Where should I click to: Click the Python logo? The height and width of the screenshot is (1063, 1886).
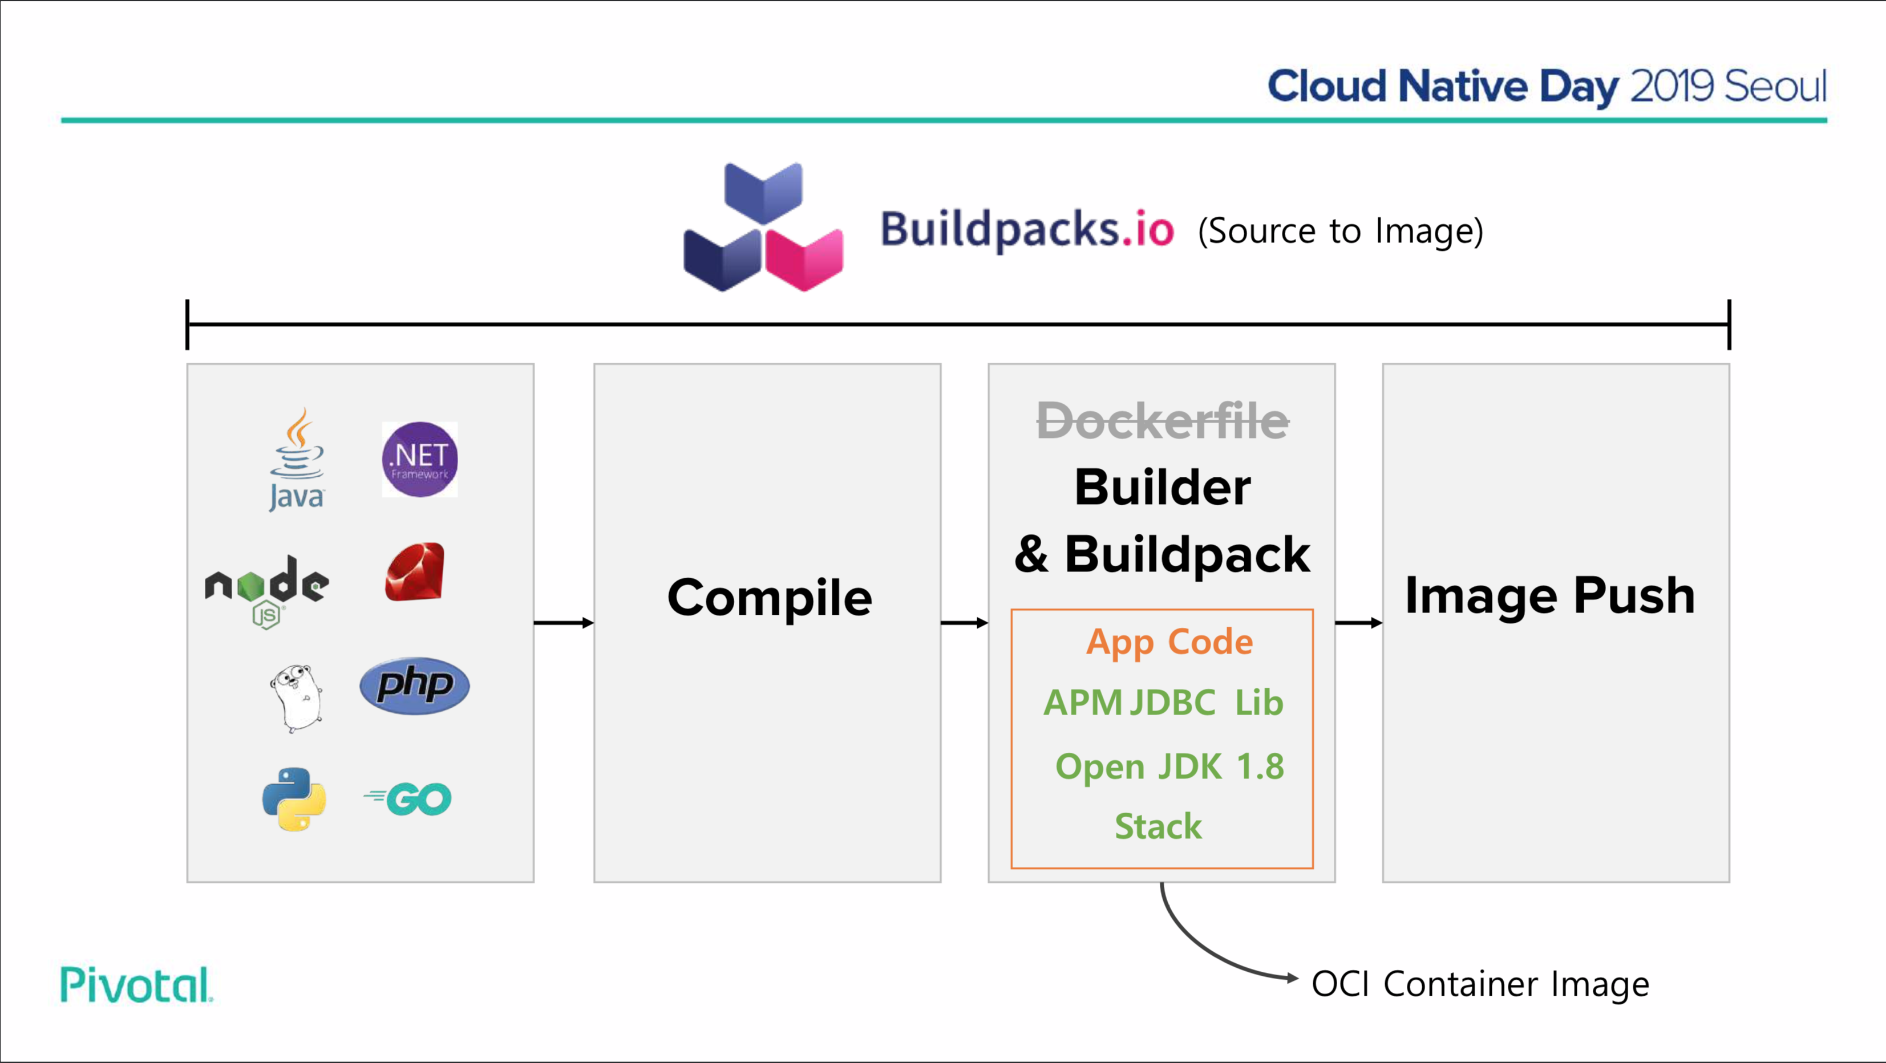pos(294,799)
